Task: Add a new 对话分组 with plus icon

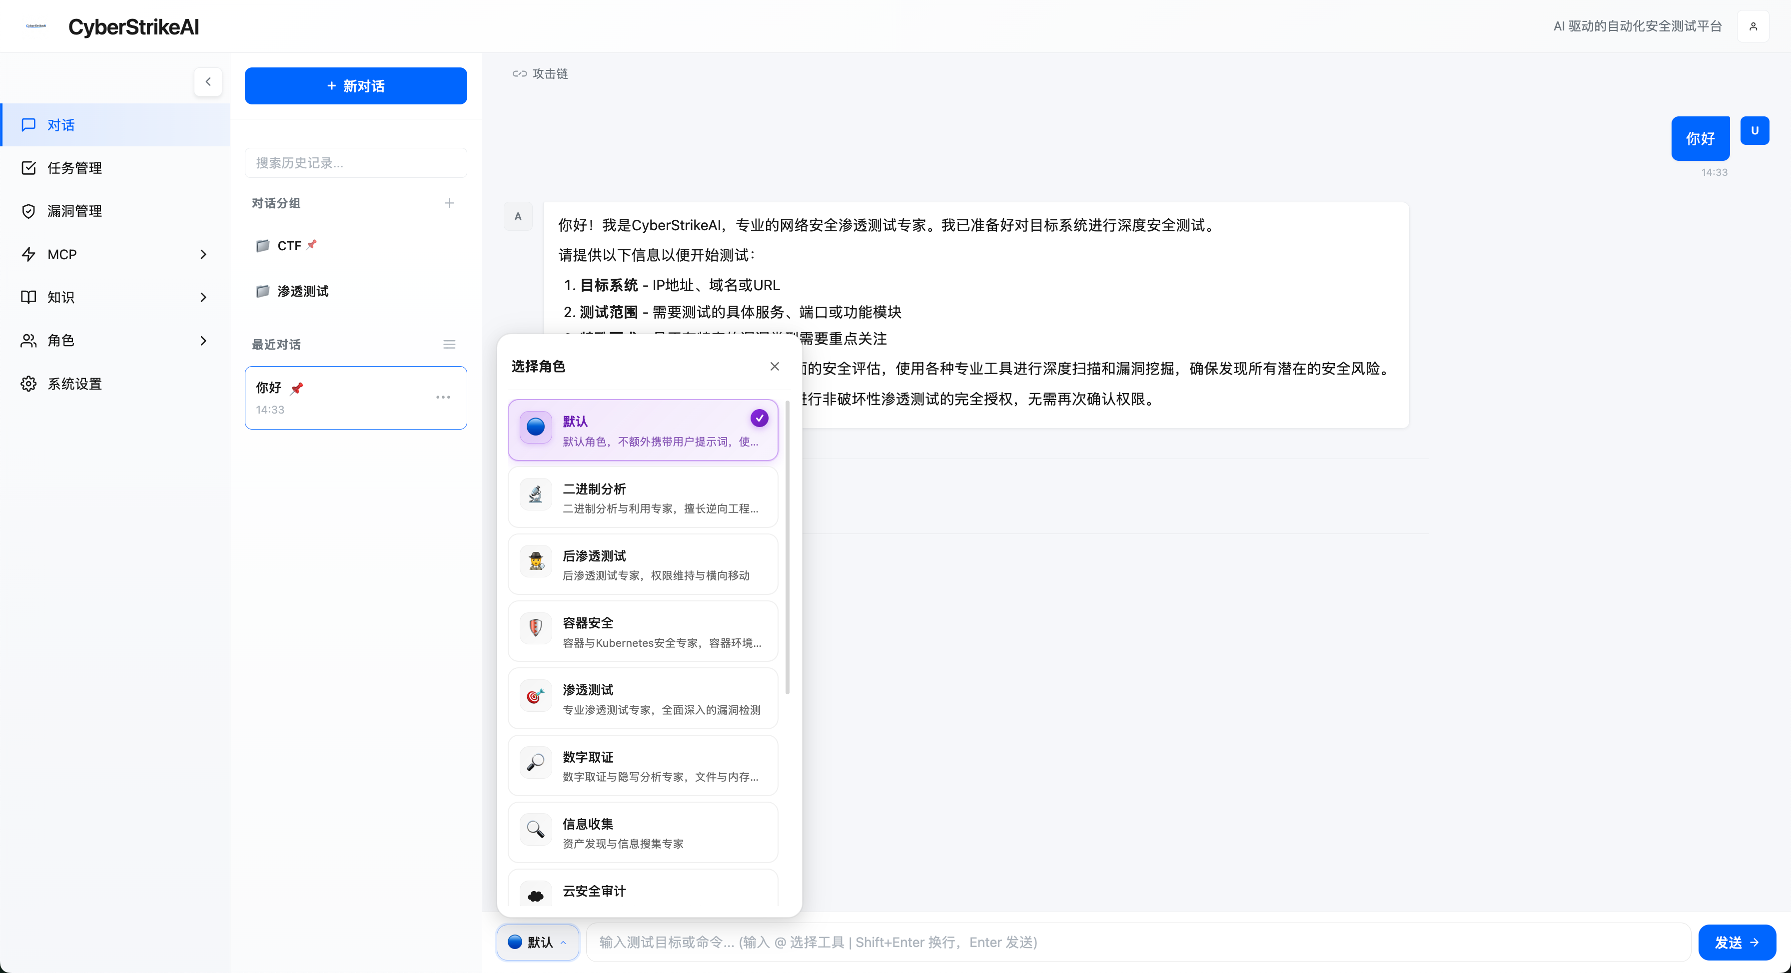Action: 449,203
